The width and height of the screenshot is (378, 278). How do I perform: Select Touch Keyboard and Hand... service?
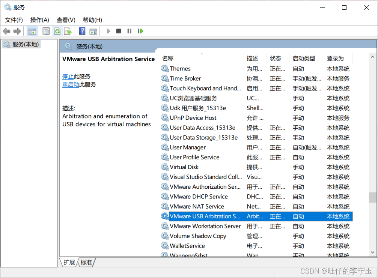click(x=256, y=89)
